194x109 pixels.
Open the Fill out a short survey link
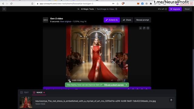[114, 85]
